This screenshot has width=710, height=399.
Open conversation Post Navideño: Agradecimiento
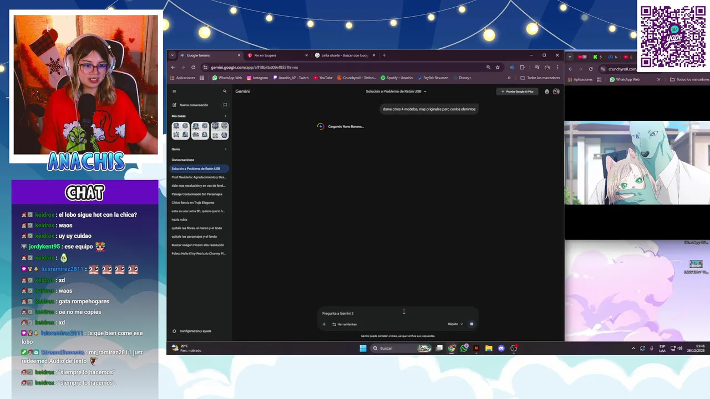(199, 177)
